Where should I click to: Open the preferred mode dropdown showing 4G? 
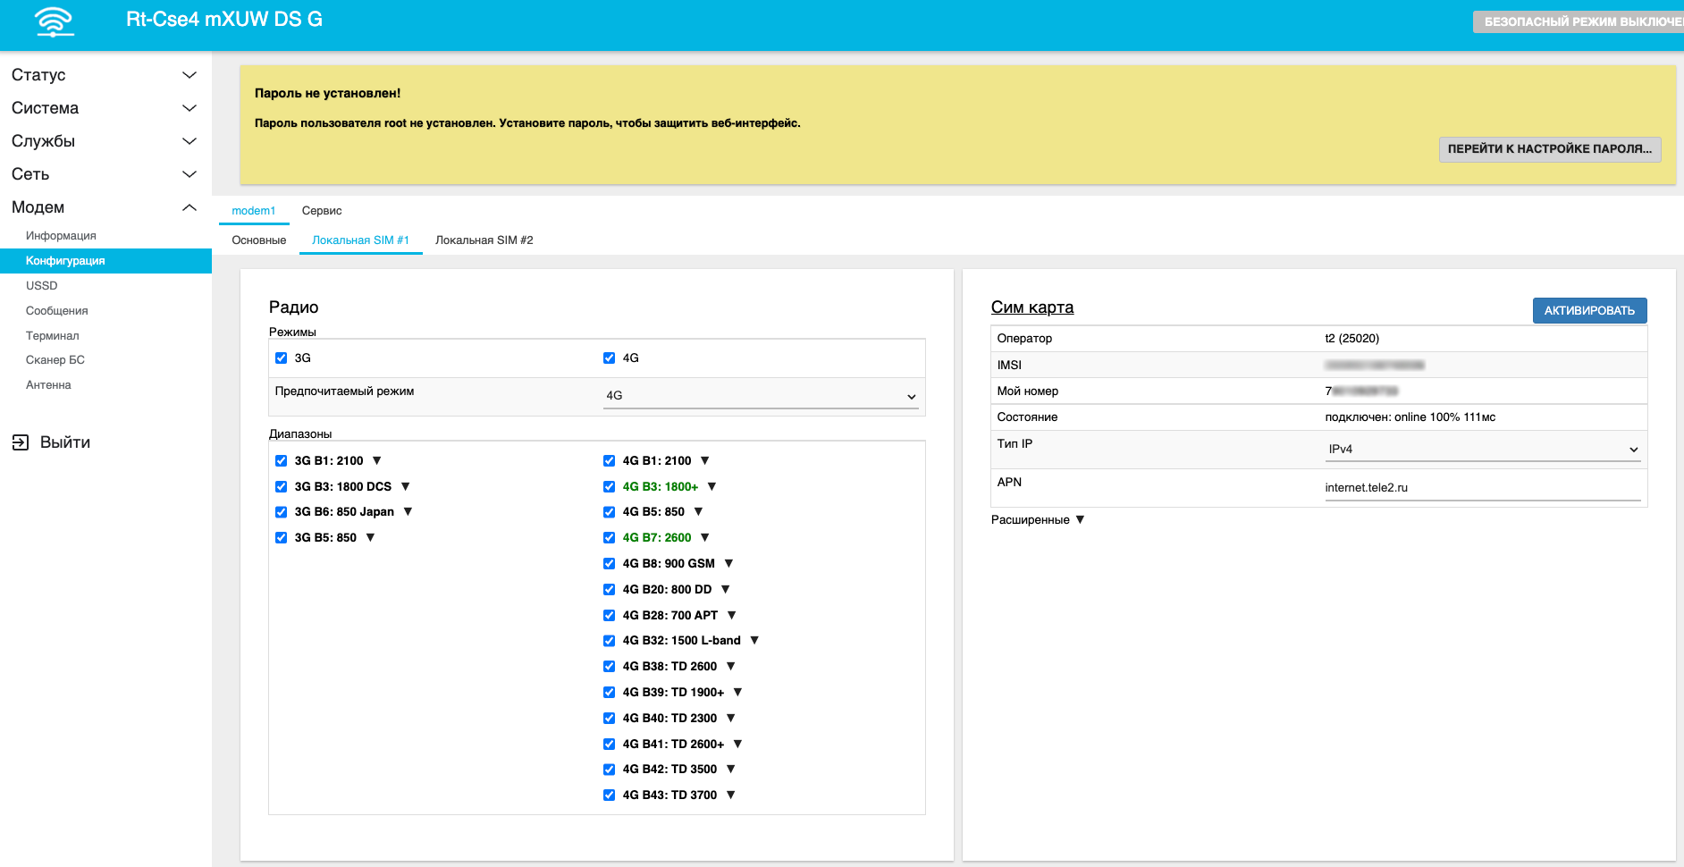pyautogui.click(x=762, y=396)
